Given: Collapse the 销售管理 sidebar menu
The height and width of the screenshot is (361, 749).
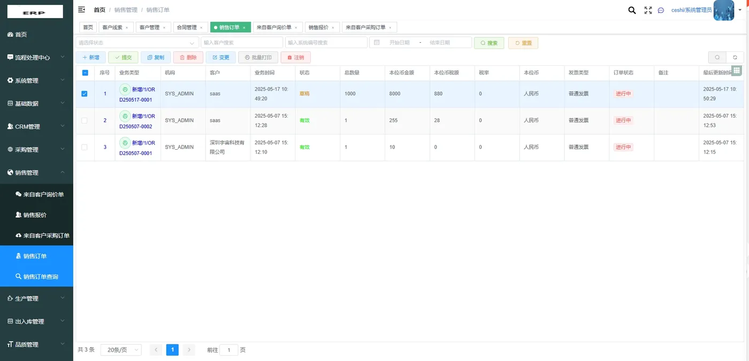Looking at the screenshot, I should coord(36,172).
